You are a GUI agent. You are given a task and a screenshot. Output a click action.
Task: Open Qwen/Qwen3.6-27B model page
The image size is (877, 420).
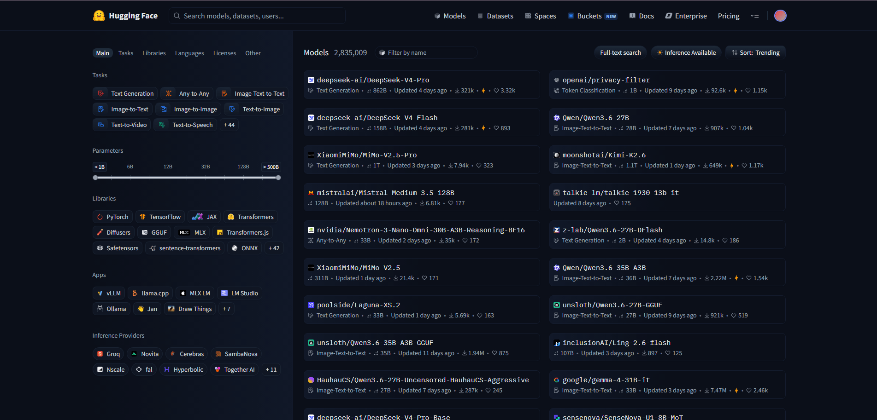coord(667,122)
